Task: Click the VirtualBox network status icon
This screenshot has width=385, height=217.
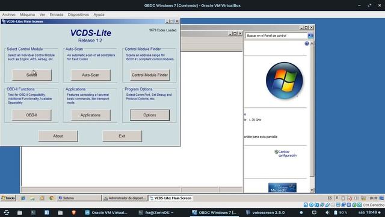Action: tap(322, 205)
